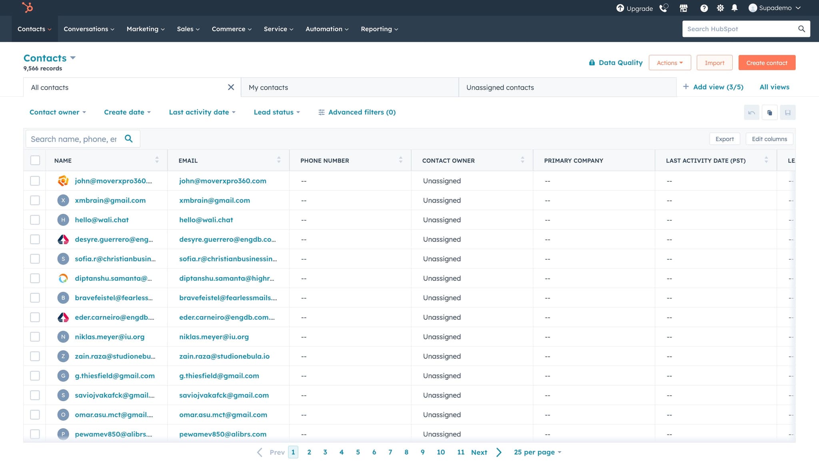Toggle the select-all contacts checkbox
This screenshot has width=819, height=464.
pos(35,160)
